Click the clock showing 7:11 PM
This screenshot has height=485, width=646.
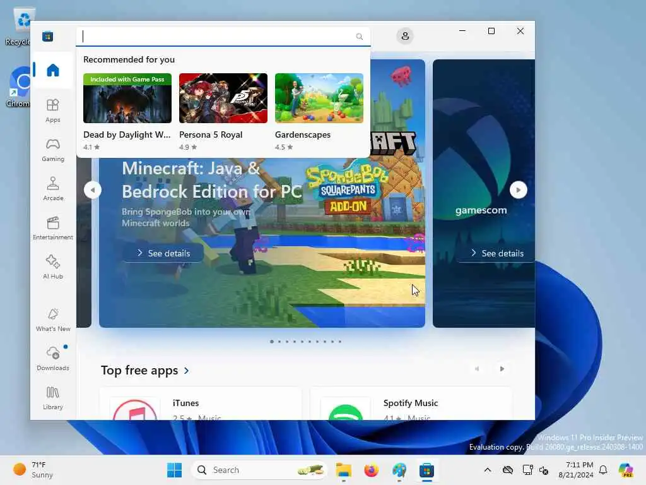coord(575,470)
